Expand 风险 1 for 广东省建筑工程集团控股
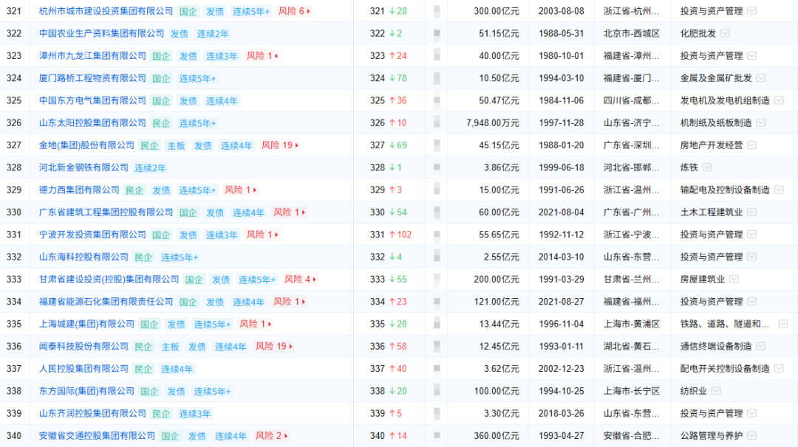Screen dimensions: 798x447 (290, 212)
